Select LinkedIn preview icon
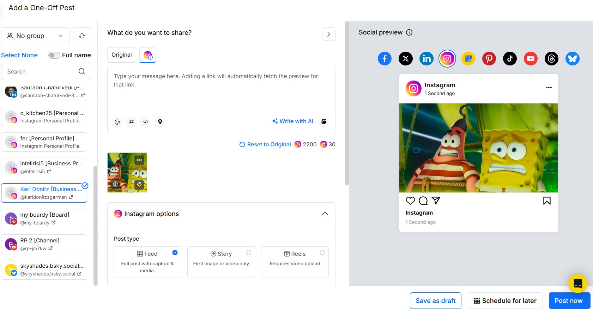This screenshot has height=311, width=593. click(426, 58)
